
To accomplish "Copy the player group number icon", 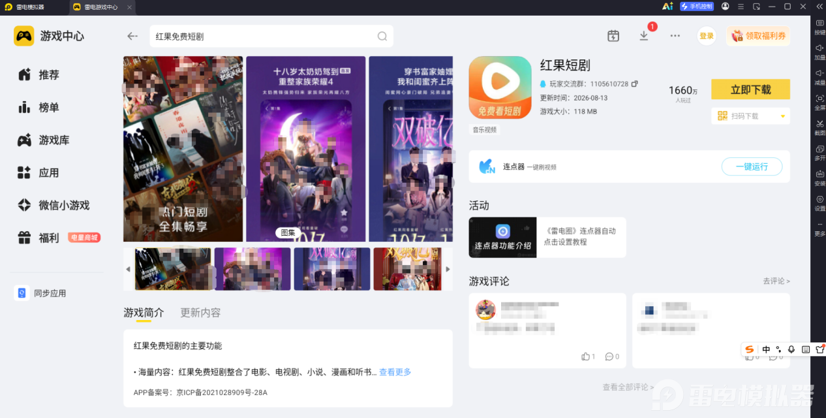I will point(635,84).
